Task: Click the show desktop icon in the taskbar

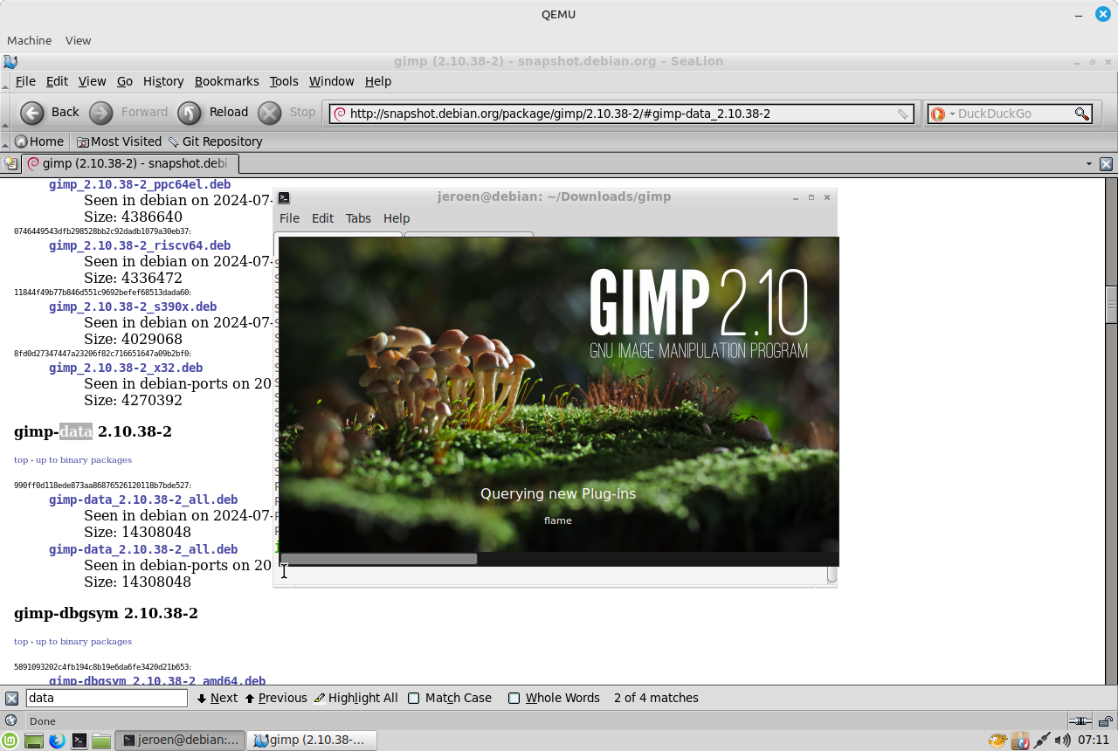Action: pos(34,741)
